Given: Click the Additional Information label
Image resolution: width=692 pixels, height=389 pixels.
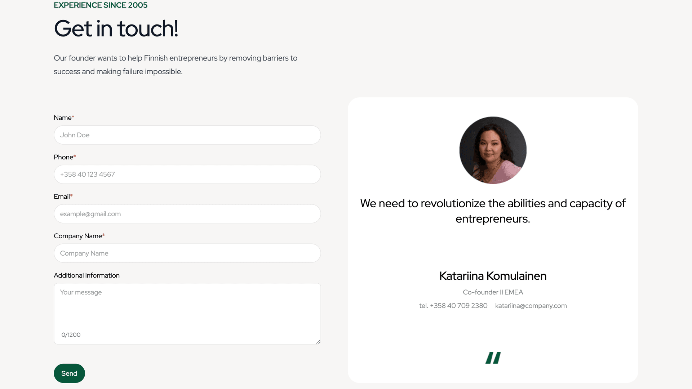Looking at the screenshot, I should (86, 275).
